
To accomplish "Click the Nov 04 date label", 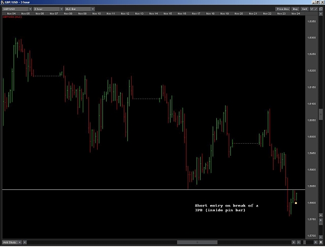I will (x=11, y=13).
